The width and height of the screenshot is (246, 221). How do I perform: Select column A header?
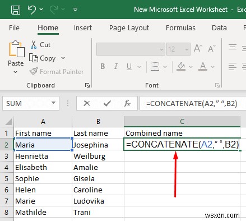click(x=43, y=122)
